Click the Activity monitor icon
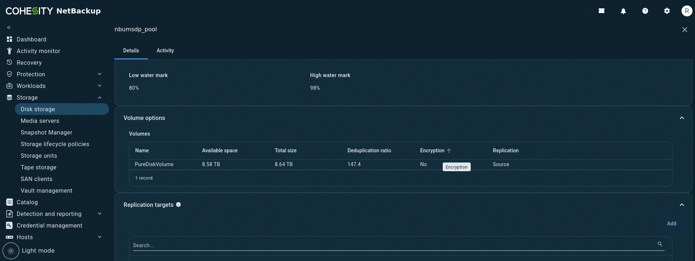Image resolution: width=695 pixels, height=261 pixels. coord(9,51)
